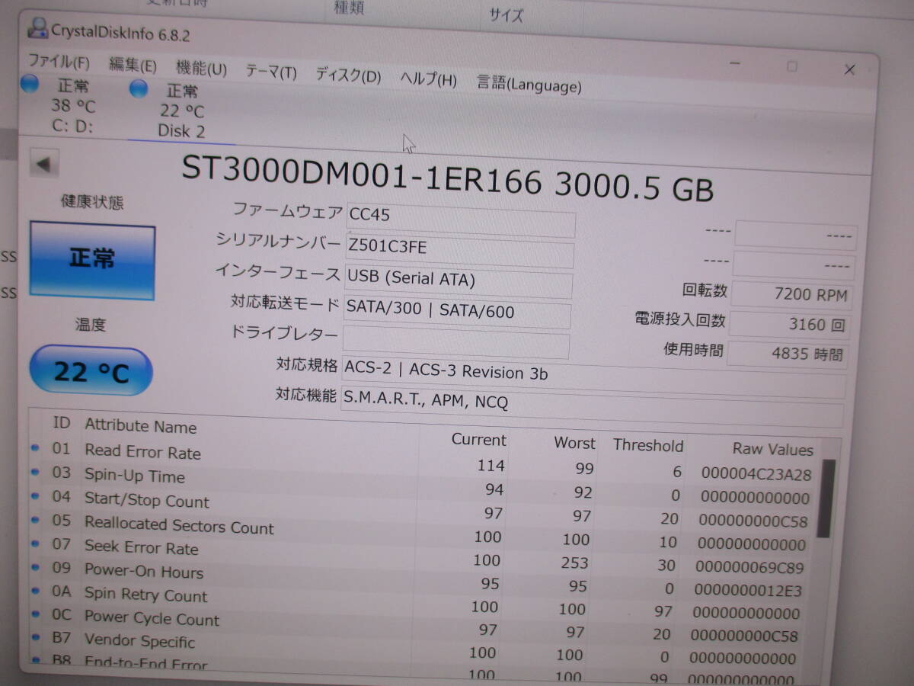Click the features field S.M.A.R.T., APM, NCQ
Screen dimensions: 914x686
592,406
